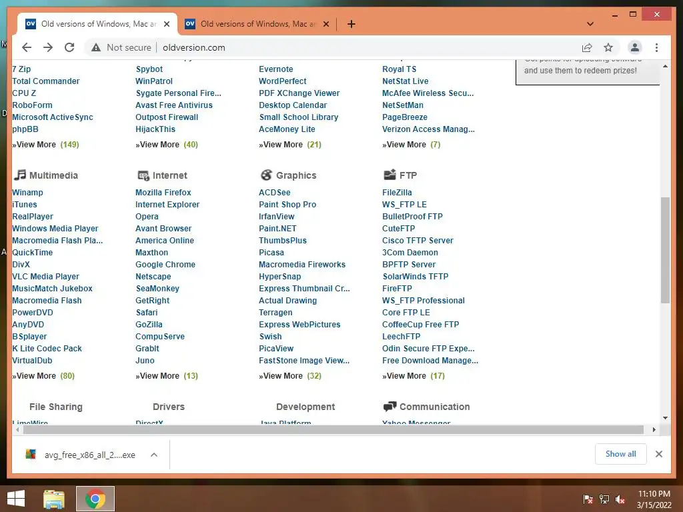Go back to the previous page
Viewport: 683px width, 512px height.
tap(27, 47)
